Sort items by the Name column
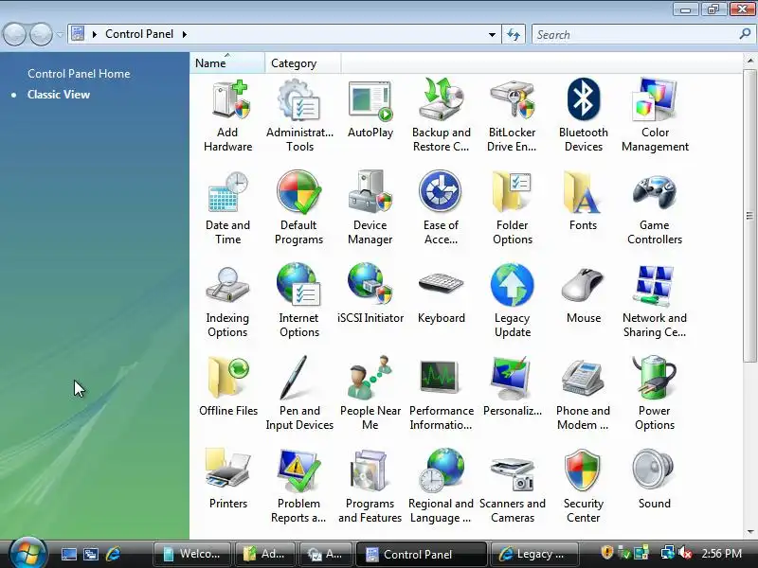The image size is (758, 568). pyautogui.click(x=226, y=63)
